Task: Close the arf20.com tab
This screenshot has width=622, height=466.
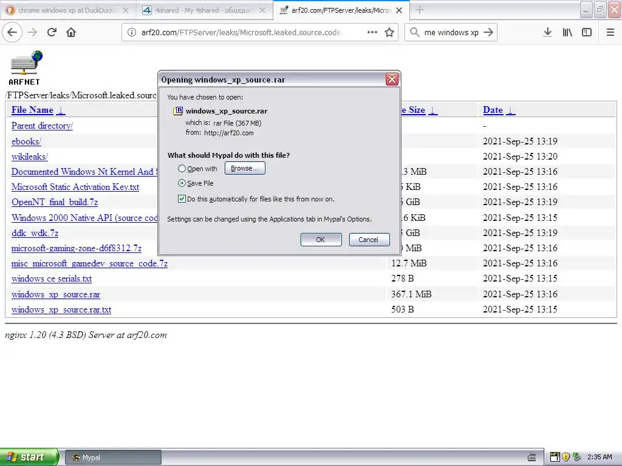Action: tap(399, 10)
